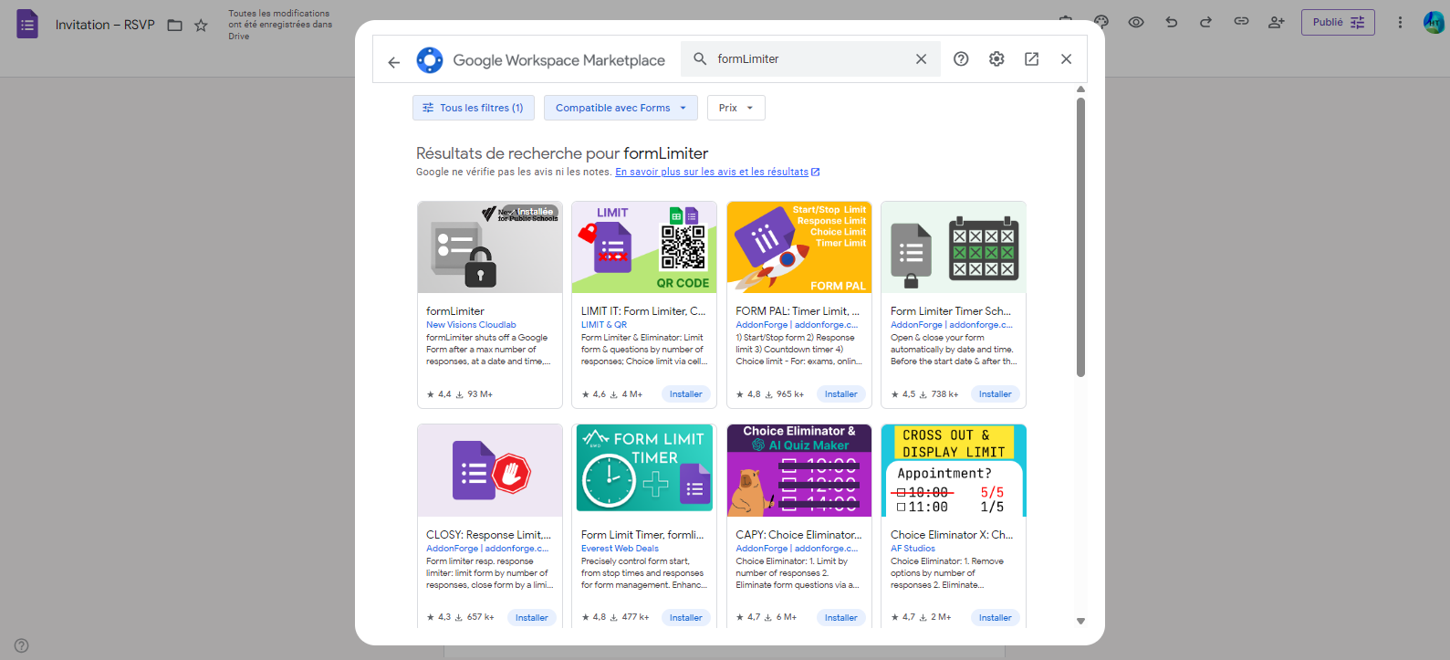This screenshot has height=660, width=1450.
Task: Close the Marketplace dialog
Action: (1066, 58)
